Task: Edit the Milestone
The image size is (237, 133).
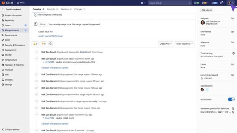Action: click(232, 42)
